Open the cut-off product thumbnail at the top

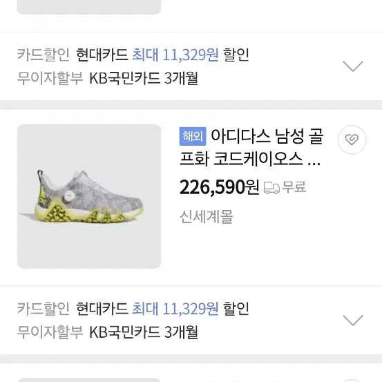(x=89, y=7)
